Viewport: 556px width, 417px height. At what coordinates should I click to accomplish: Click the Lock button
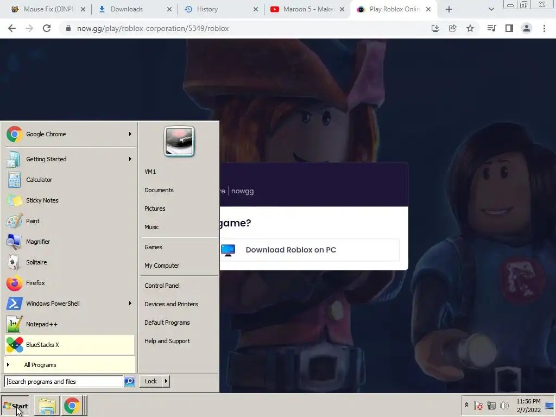[151, 381]
